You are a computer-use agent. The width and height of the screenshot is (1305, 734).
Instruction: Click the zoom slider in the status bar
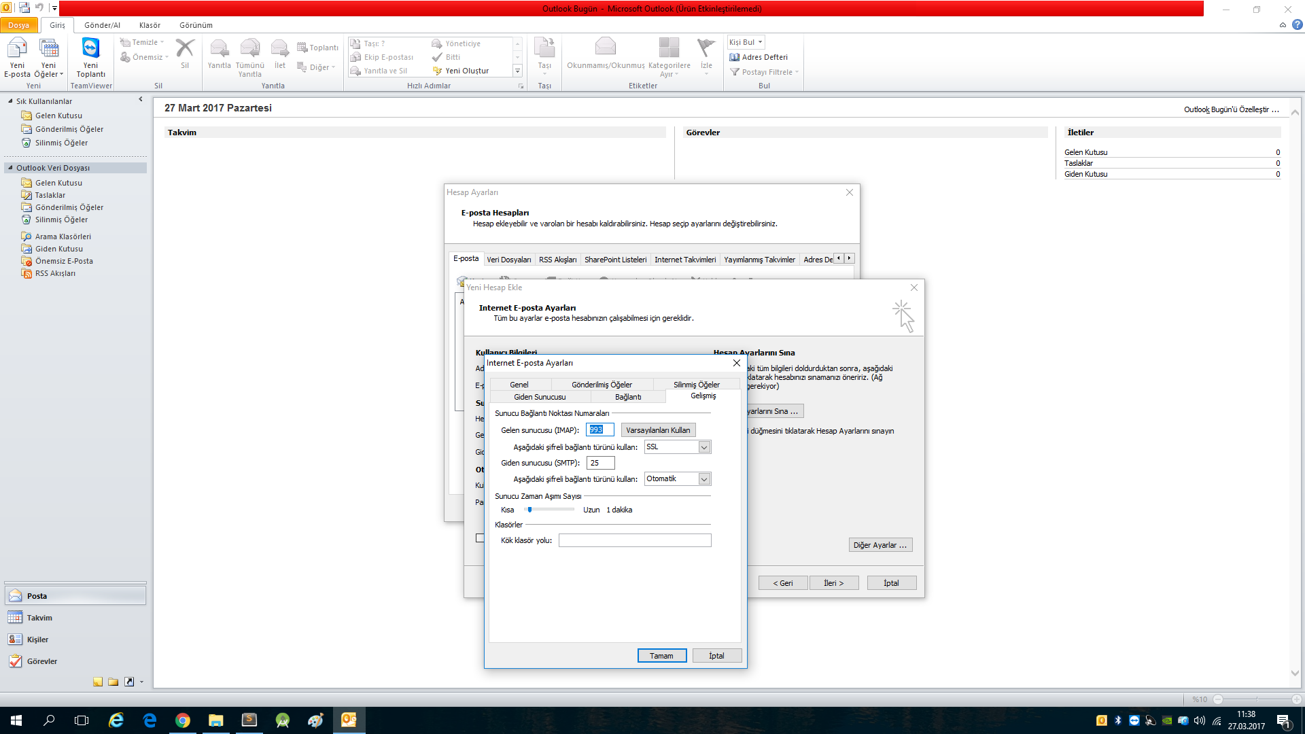pyautogui.click(x=1257, y=699)
